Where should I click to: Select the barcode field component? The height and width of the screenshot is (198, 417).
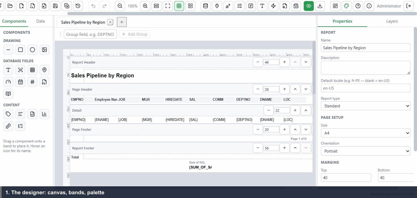(x=20, y=70)
